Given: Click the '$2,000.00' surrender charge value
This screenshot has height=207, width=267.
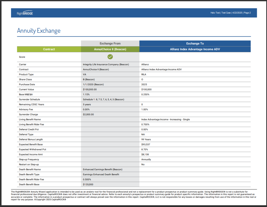Looking at the screenshot, I should point(88,114).
